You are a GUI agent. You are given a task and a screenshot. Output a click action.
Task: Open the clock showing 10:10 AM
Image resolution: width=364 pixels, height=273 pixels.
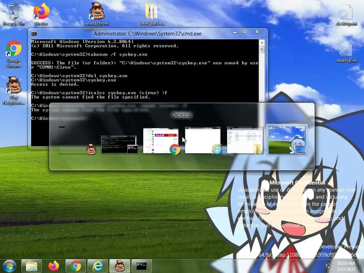click(346, 266)
